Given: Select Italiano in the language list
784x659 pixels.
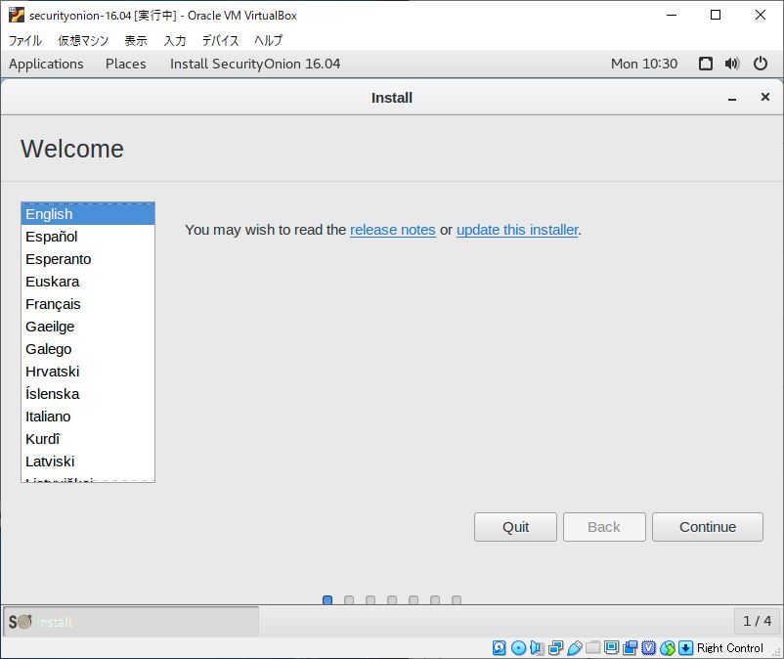Looking at the screenshot, I should tap(88, 417).
